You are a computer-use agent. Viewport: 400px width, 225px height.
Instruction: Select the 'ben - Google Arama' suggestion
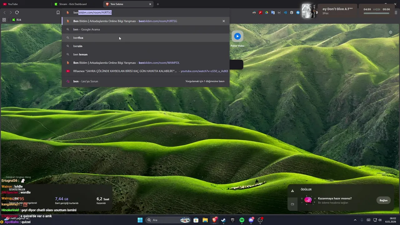coord(146,29)
